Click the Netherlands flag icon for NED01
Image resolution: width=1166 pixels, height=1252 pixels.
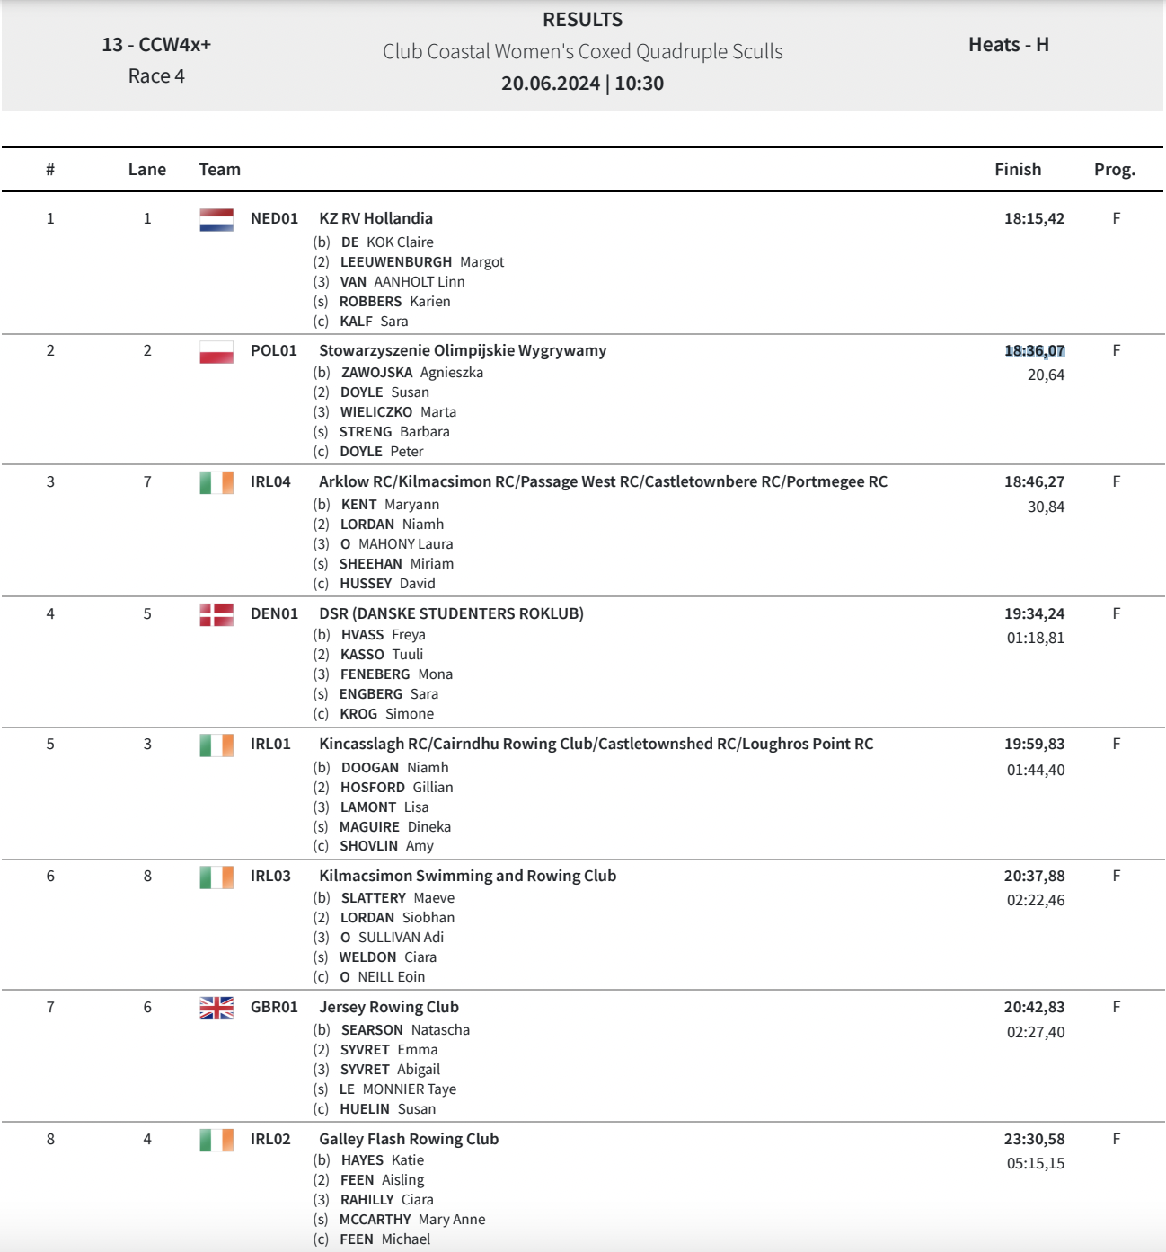pos(216,219)
